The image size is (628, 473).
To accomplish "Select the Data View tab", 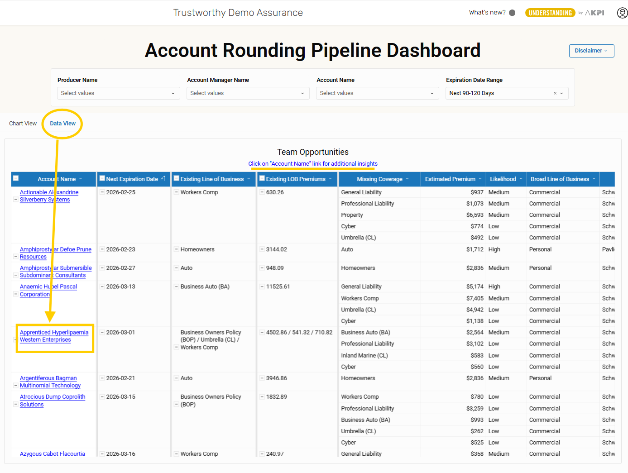I will 62,124.
